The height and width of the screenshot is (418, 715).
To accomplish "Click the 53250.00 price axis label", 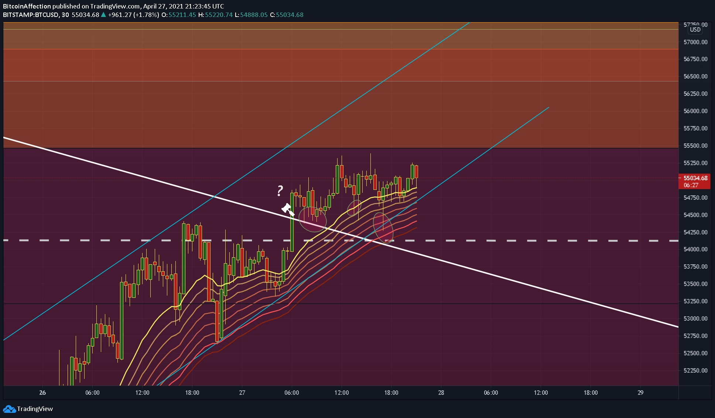I will click(695, 301).
